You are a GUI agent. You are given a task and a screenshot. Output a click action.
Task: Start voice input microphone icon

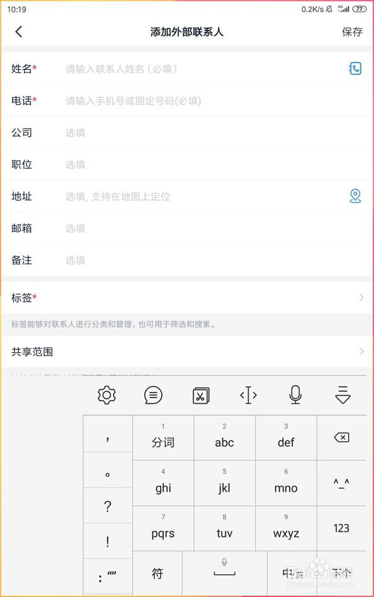[295, 394]
